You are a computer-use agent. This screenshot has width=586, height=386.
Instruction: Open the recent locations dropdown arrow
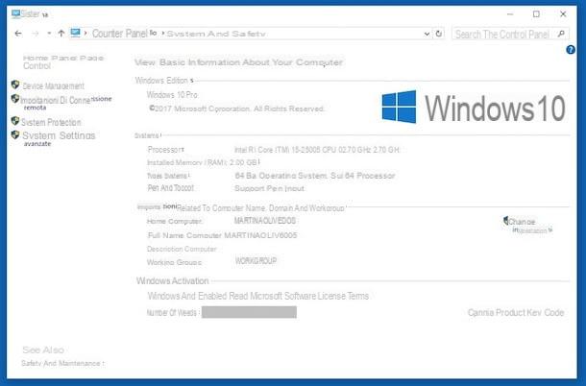click(x=49, y=34)
